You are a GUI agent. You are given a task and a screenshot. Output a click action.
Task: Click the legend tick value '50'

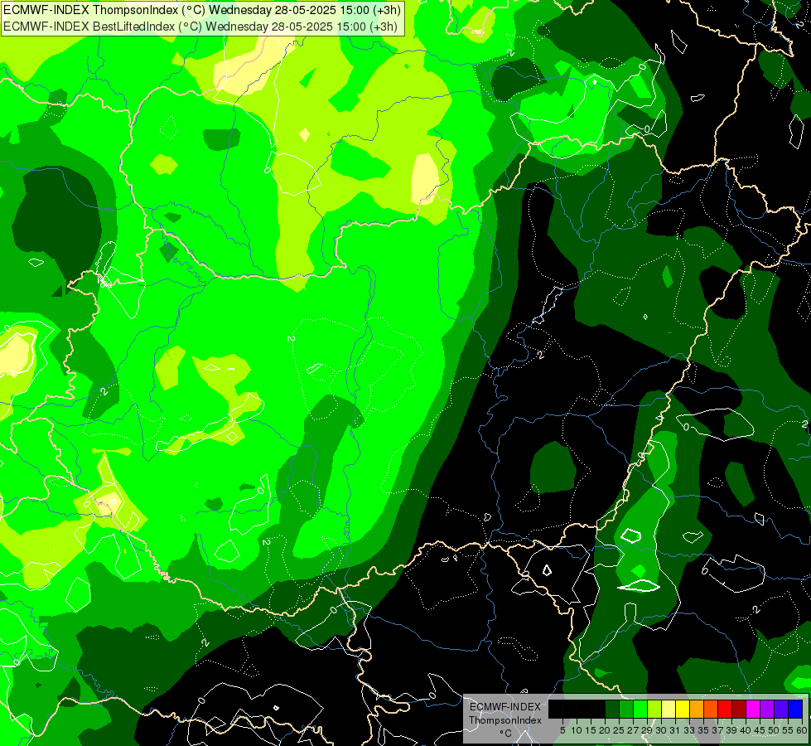(x=775, y=730)
